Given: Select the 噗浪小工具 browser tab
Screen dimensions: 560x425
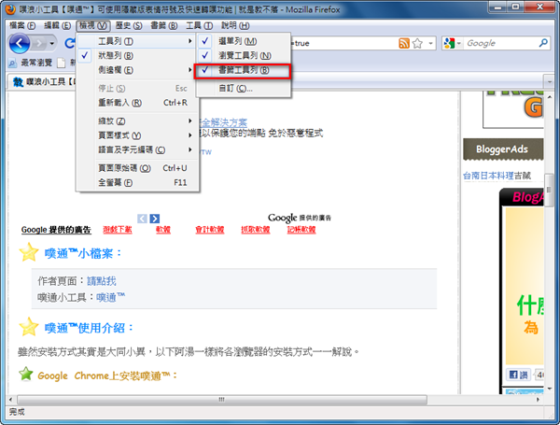Looking at the screenshot, I should coord(41,82).
